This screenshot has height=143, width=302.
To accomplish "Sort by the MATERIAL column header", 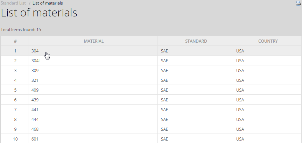I will [x=93, y=41].
